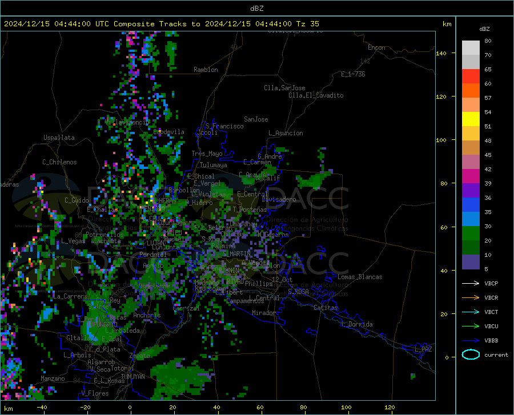Image resolution: width=514 pixels, height=415 pixels.
Task: Click the green VBCU arrow icon
Action: tap(471, 327)
